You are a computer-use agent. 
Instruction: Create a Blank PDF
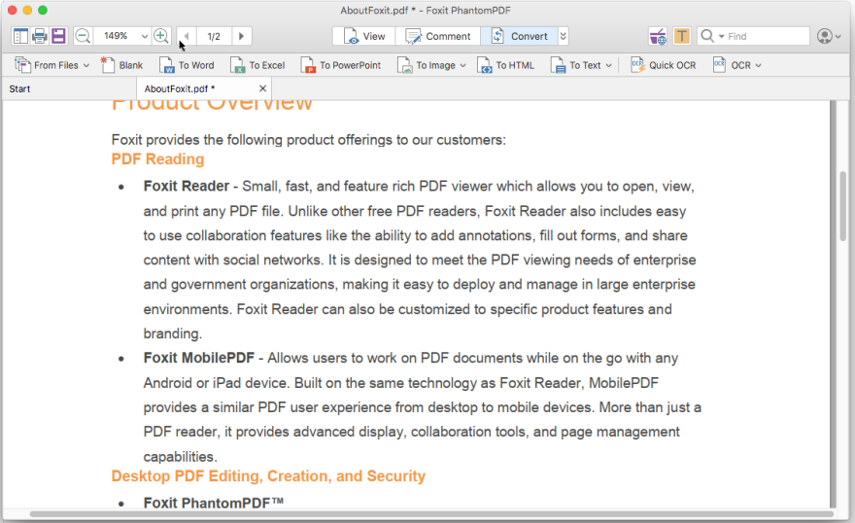pyautogui.click(x=121, y=65)
